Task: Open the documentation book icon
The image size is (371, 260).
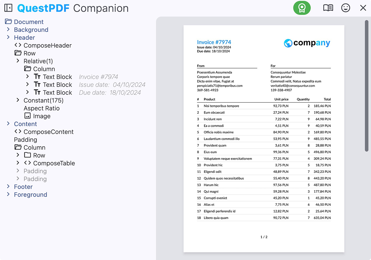Action: pyautogui.click(x=328, y=8)
